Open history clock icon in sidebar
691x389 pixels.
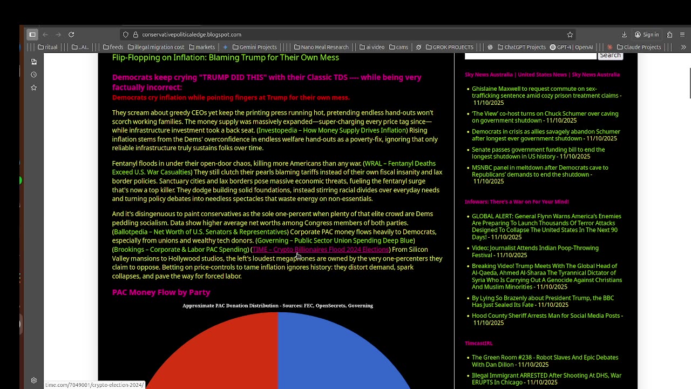[33, 75]
